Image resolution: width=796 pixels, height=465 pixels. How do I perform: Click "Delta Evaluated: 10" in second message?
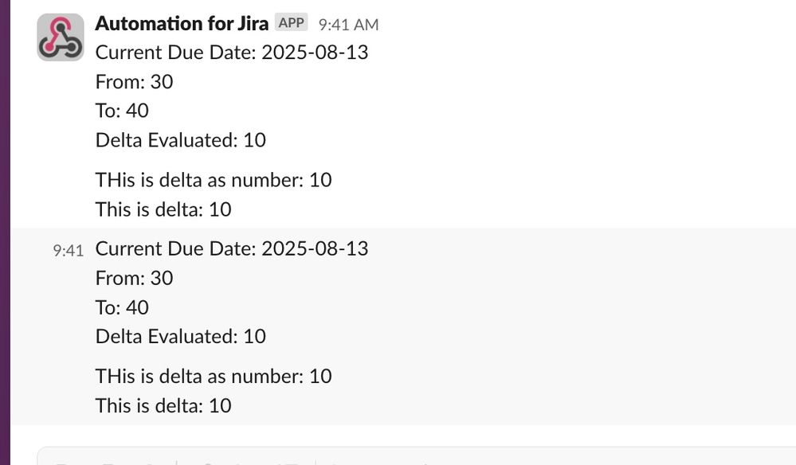pyautogui.click(x=181, y=336)
